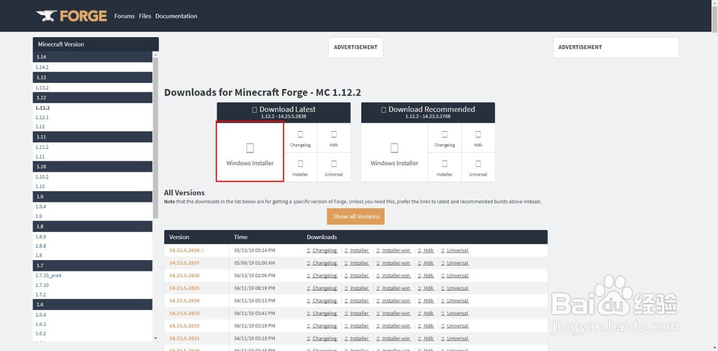
Task: Download Universal for version 14.23.5.2832
Action: pos(457,326)
